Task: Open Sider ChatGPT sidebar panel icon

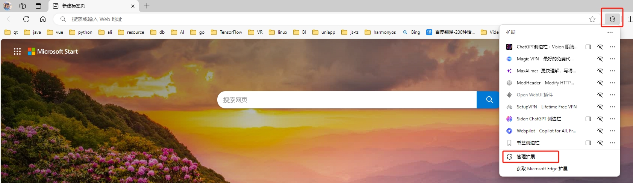Action: click(588, 119)
